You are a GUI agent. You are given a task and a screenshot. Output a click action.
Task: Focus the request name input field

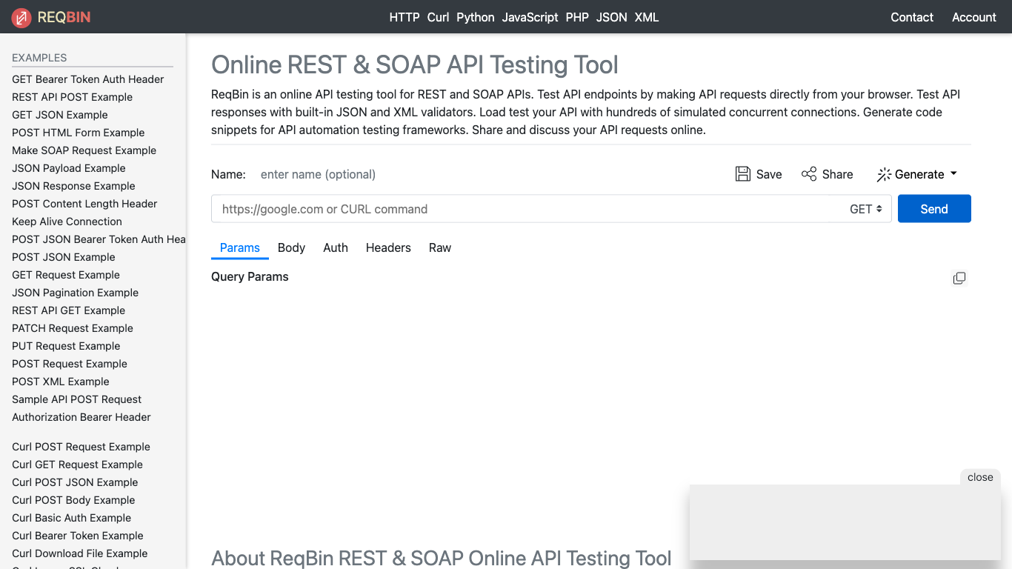(489, 174)
